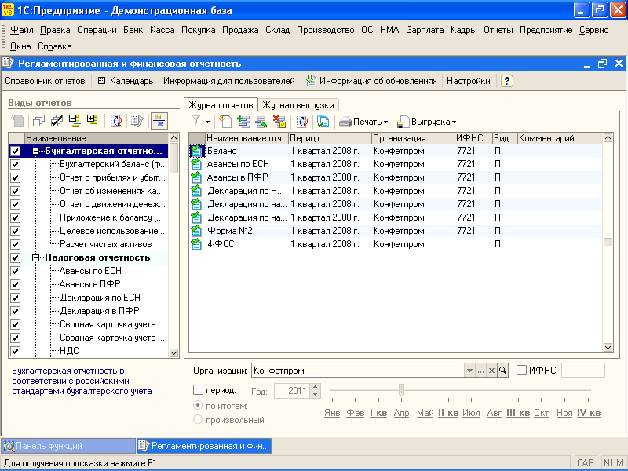Open the Печать dropdown menu
This screenshot has width=628, height=471.
coord(363,122)
